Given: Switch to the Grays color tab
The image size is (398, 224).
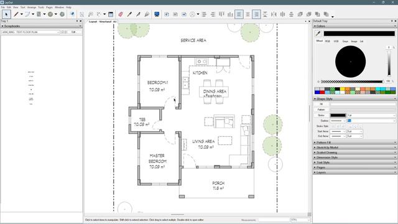Looking at the screenshot, I should tap(345, 41).
